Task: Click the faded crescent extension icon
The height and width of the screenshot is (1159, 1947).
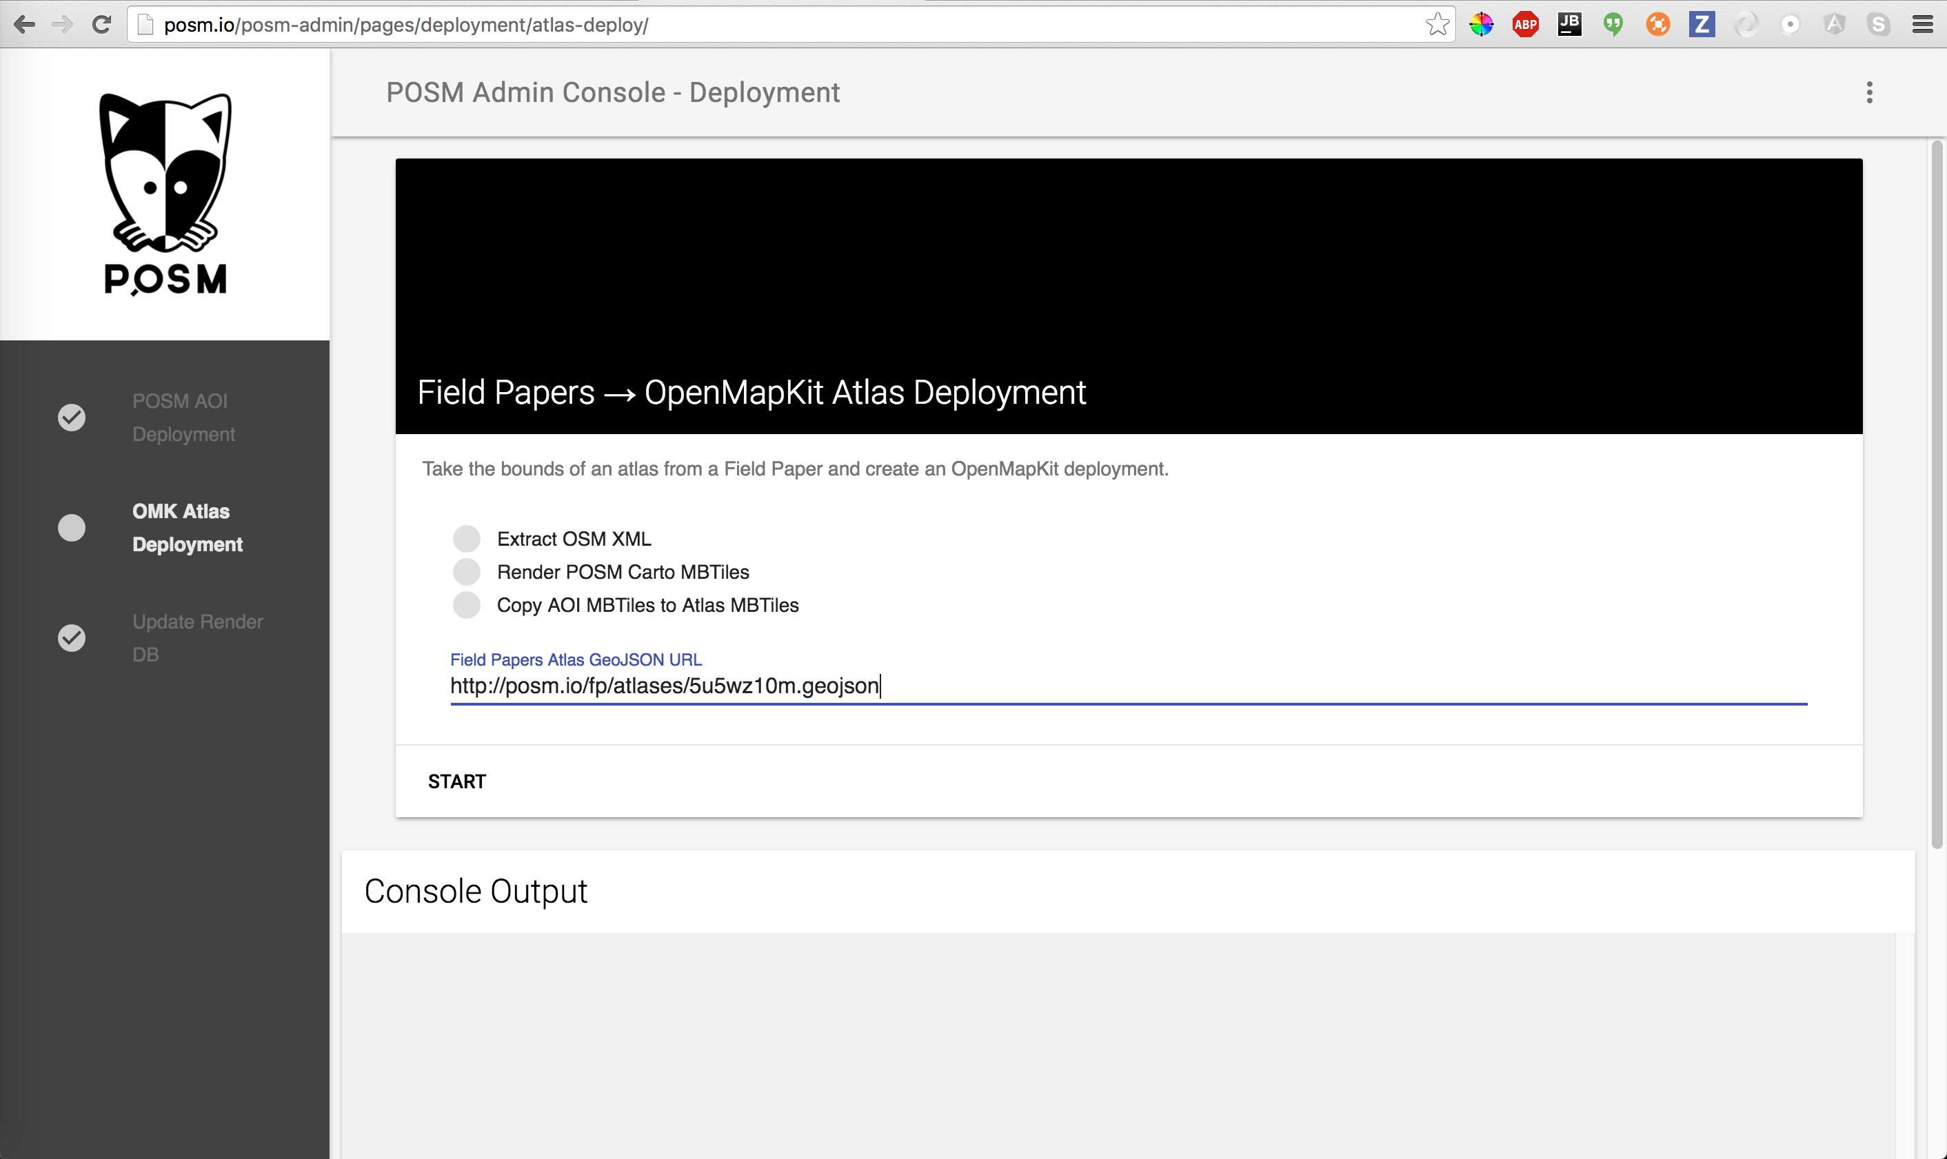Action: coord(1746,25)
